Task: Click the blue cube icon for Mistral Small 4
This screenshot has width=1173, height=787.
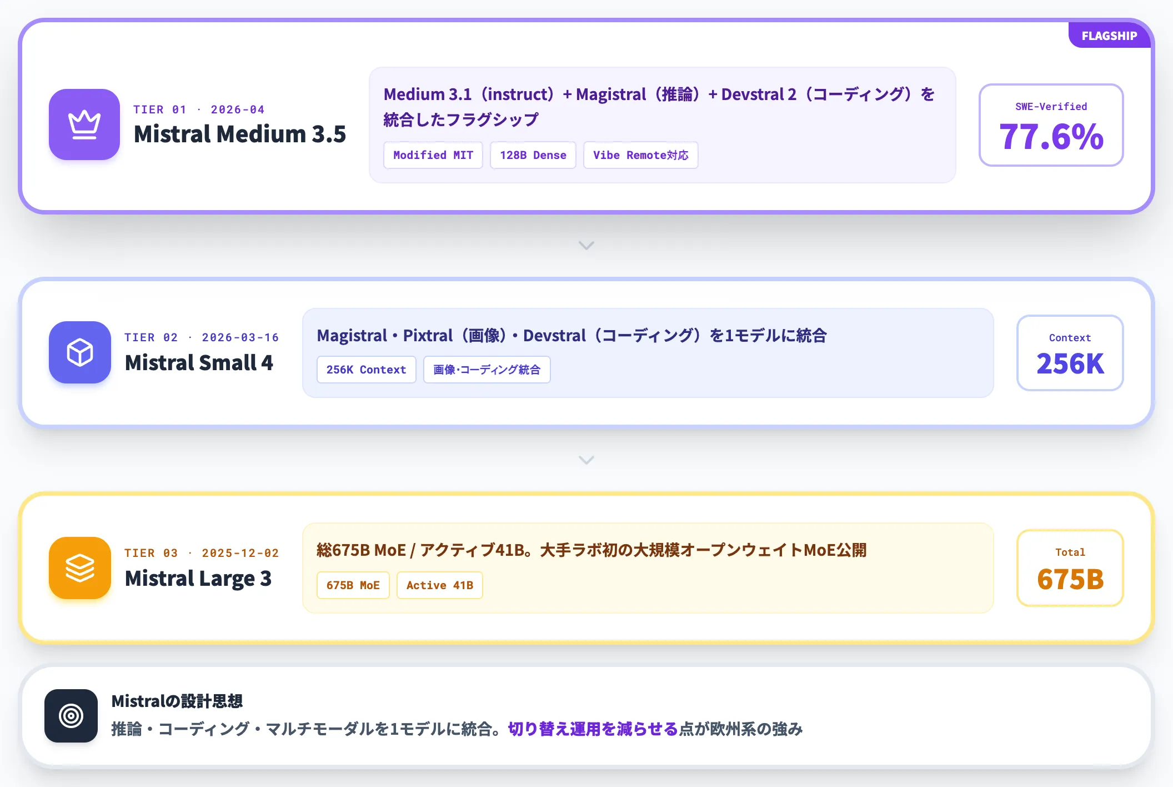Action: click(80, 352)
